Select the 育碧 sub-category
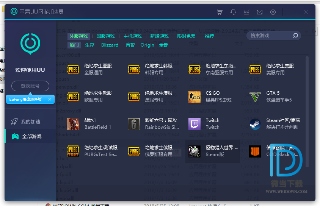This screenshot has height=206, width=320. (x=130, y=45)
